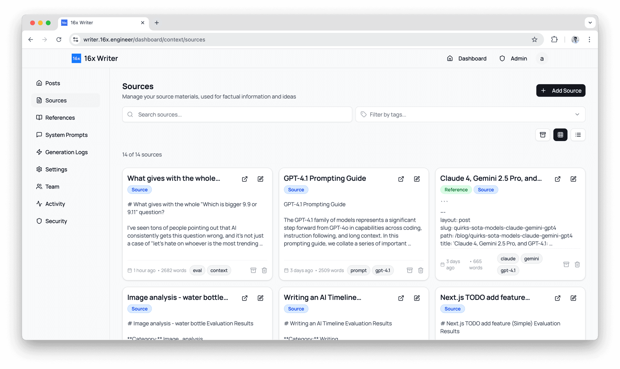620x369 pixels.
Task: Open external link on Image analysis water bottle card
Action: tap(245, 298)
